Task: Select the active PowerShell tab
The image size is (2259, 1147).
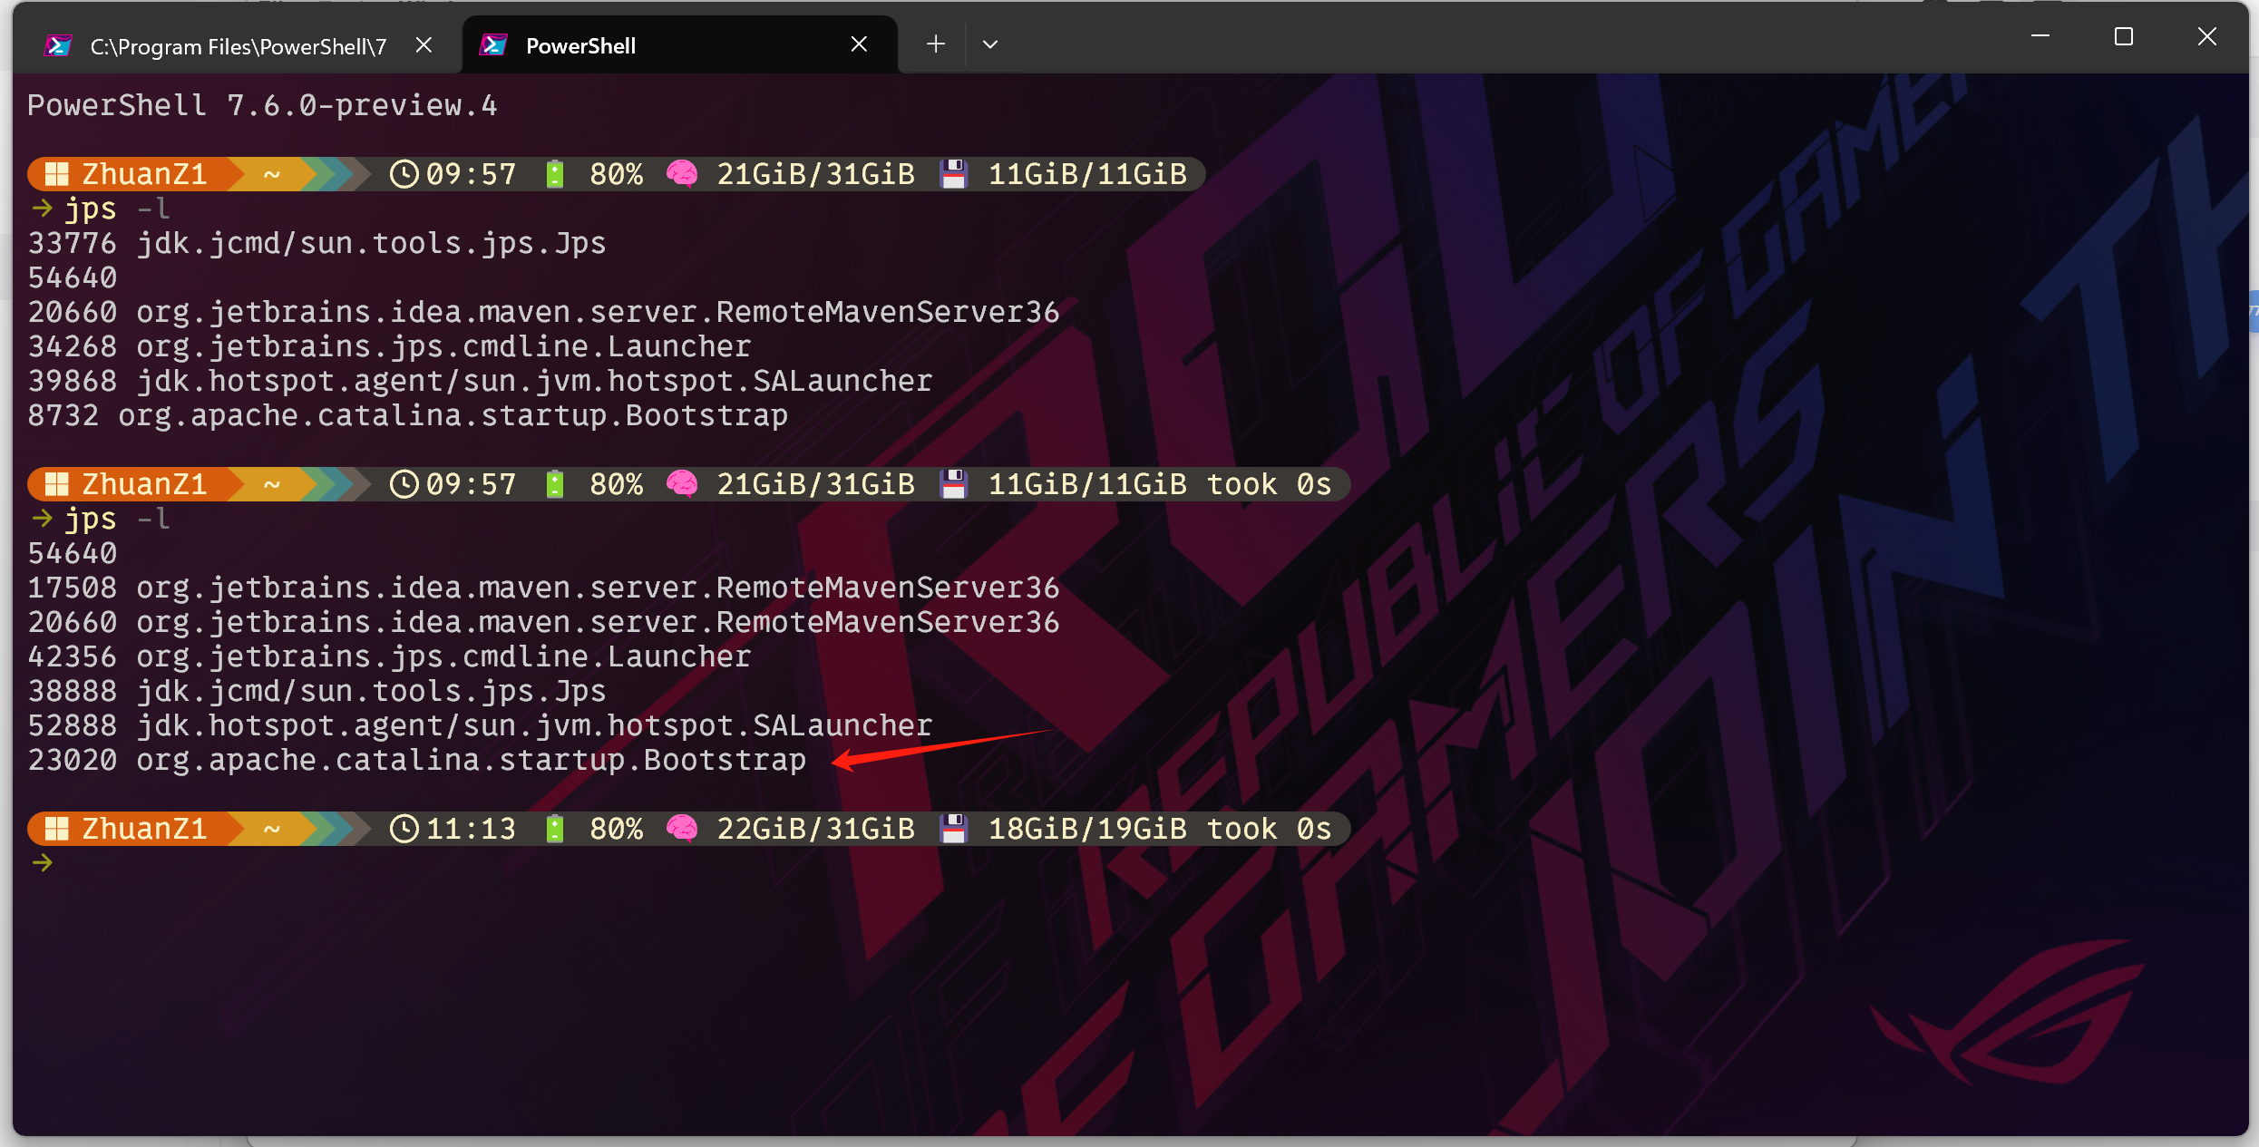Action: [635, 46]
